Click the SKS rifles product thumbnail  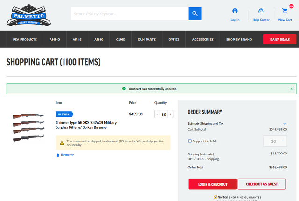tap(28, 127)
